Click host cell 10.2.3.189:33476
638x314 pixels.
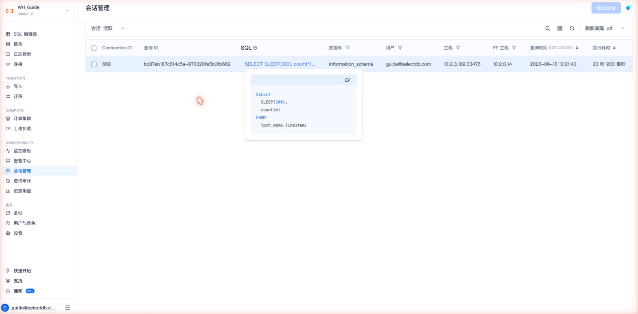(462, 64)
